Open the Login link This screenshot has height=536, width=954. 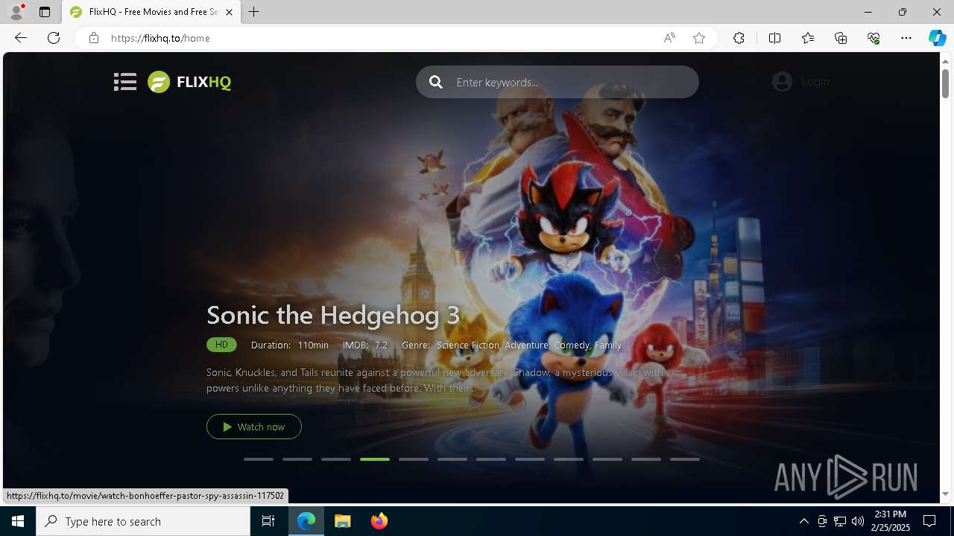tap(815, 82)
